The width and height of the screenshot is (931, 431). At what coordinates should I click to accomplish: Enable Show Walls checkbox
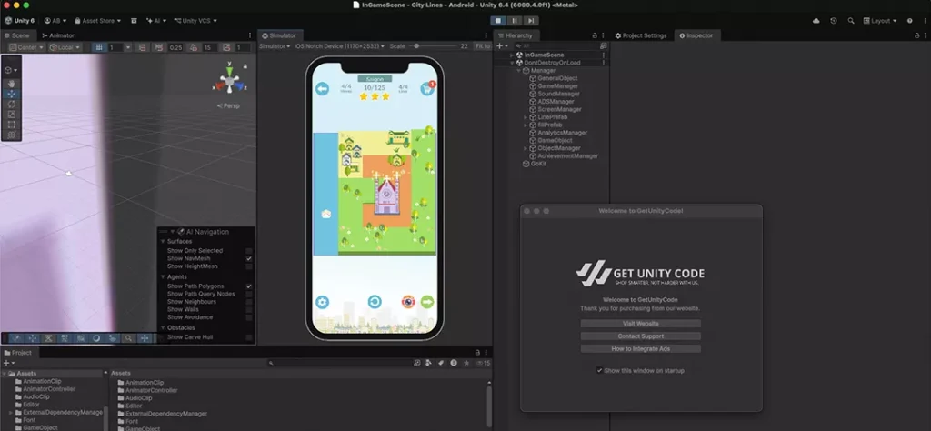pos(249,309)
